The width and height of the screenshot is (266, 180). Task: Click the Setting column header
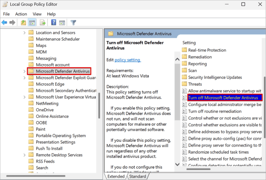[x=189, y=43]
